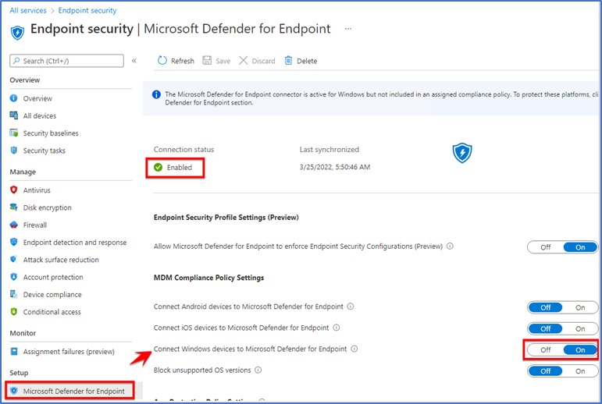This screenshot has width=602, height=404.
Task: Click the Save floppy disk icon
Action: tap(207, 60)
